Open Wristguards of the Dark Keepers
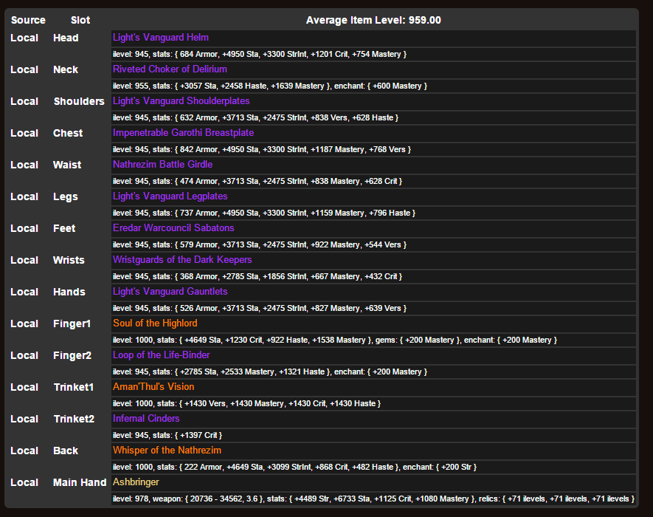 tap(182, 260)
